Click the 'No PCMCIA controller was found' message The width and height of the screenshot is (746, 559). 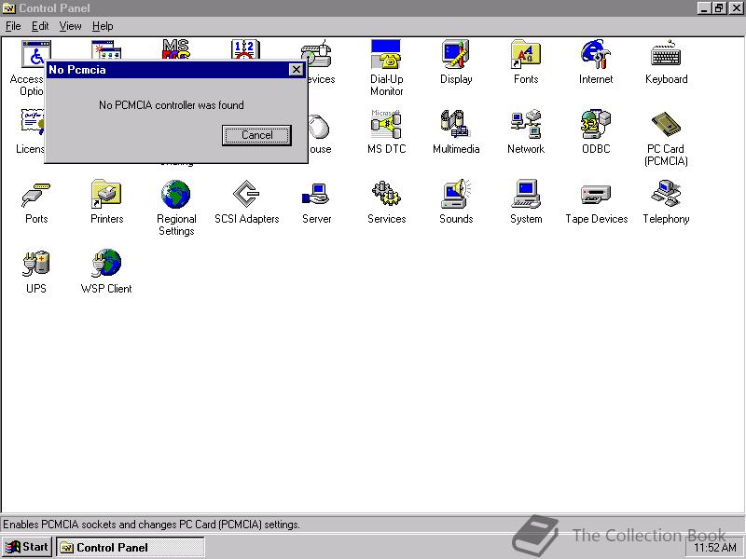(x=172, y=105)
